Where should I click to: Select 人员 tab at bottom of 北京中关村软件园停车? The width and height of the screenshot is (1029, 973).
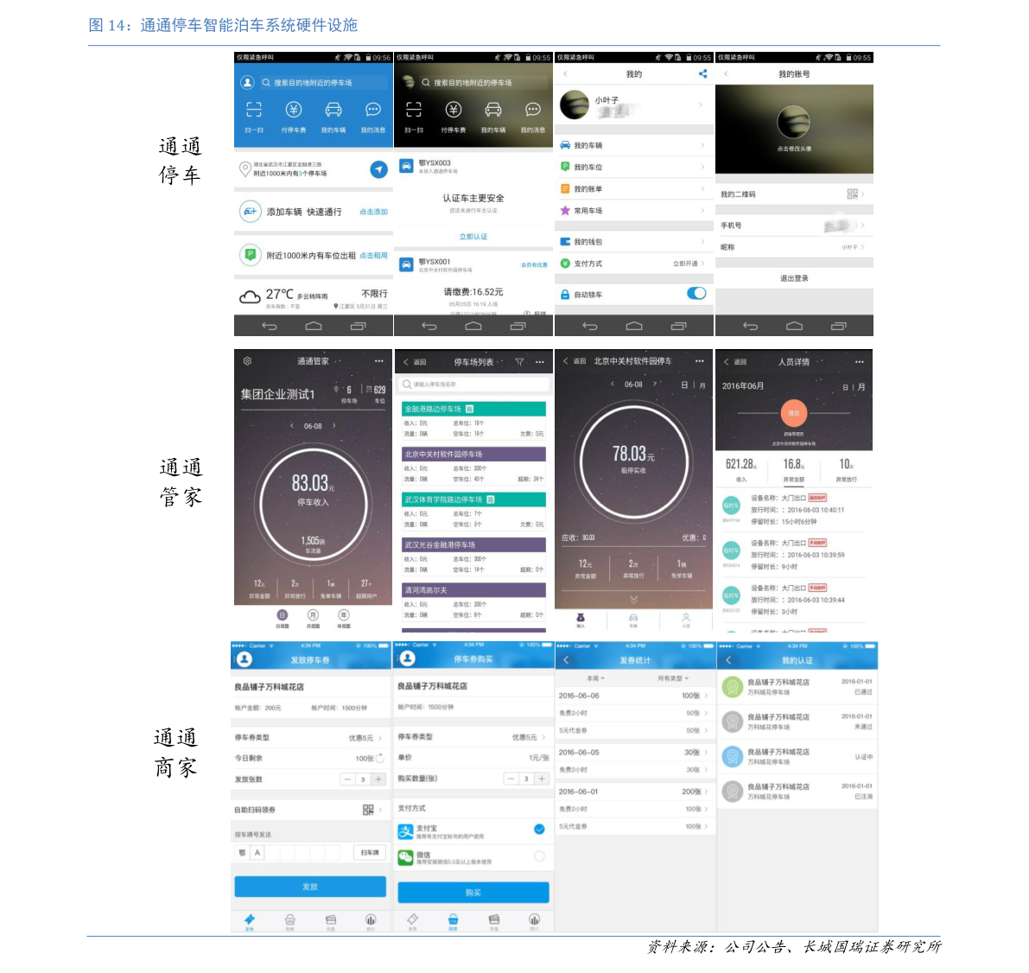[x=686, y=620]
